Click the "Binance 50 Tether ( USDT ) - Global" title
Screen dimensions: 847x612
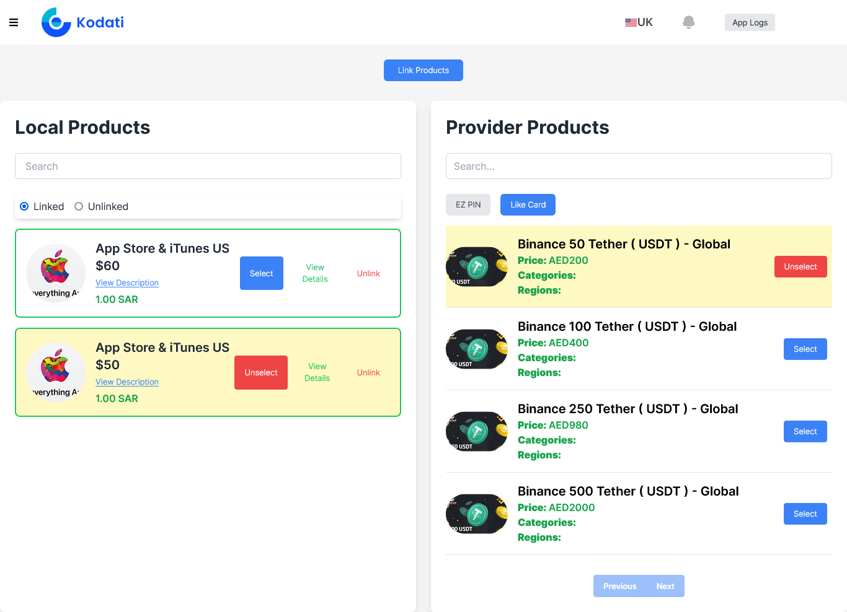[x=624, y=244]
